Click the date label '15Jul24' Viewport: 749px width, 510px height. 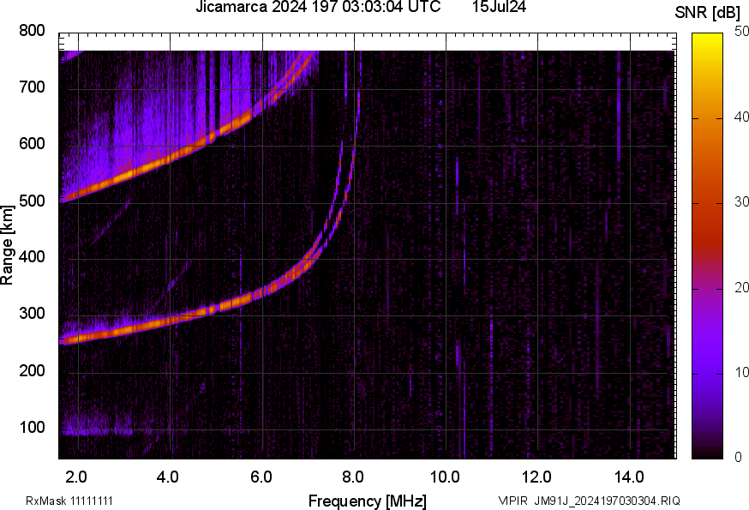click(499, 7)
